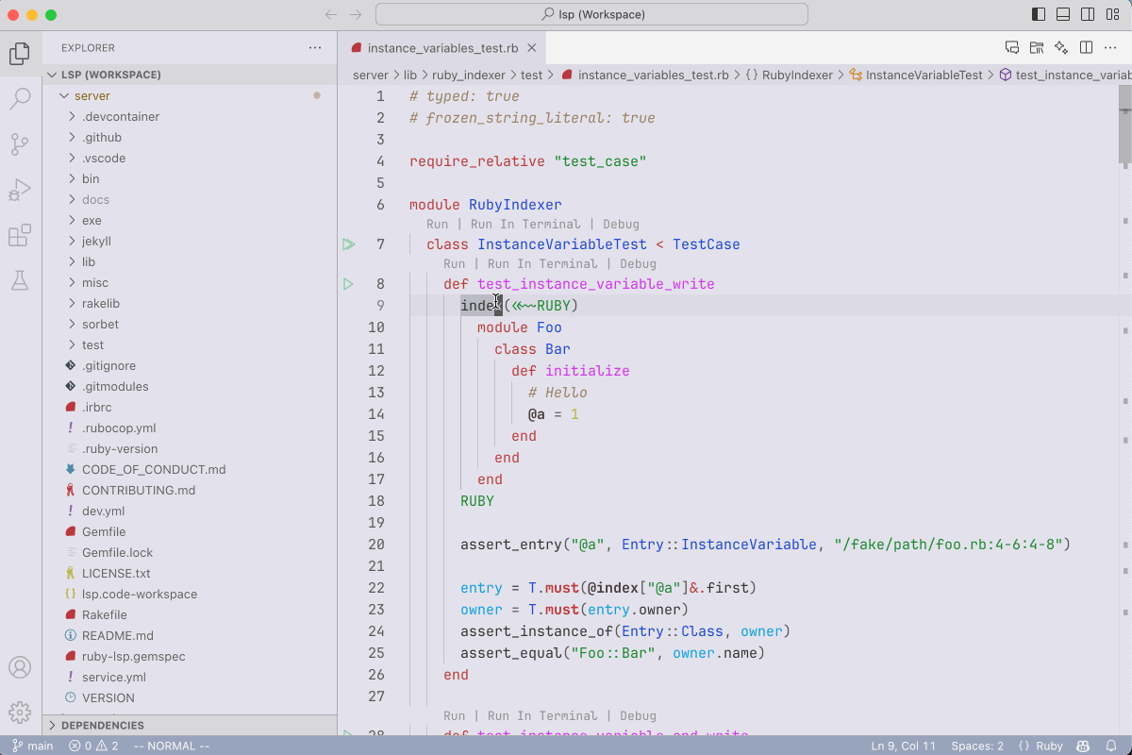Expand the sorbet folder
The width and height of the screenshot is (1132, 755).
click(x=190, y=325)
